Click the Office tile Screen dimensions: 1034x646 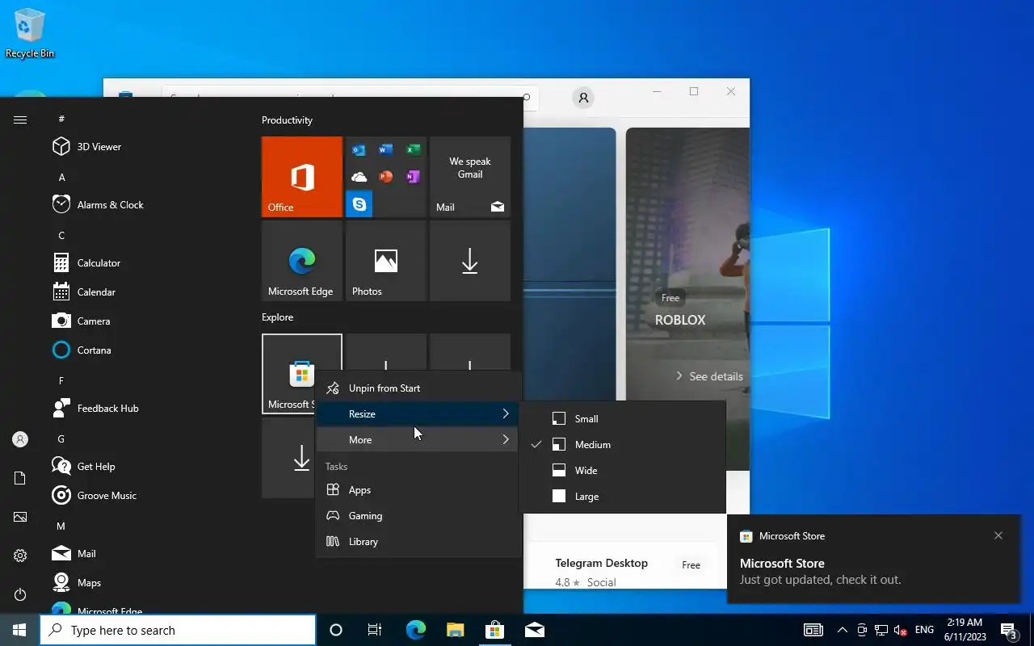tap(302, 177)
